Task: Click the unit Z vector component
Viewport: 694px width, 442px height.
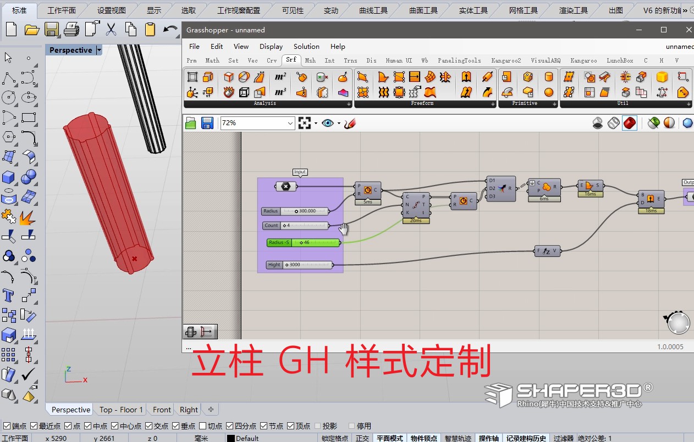Action: (x=547, y=251)
